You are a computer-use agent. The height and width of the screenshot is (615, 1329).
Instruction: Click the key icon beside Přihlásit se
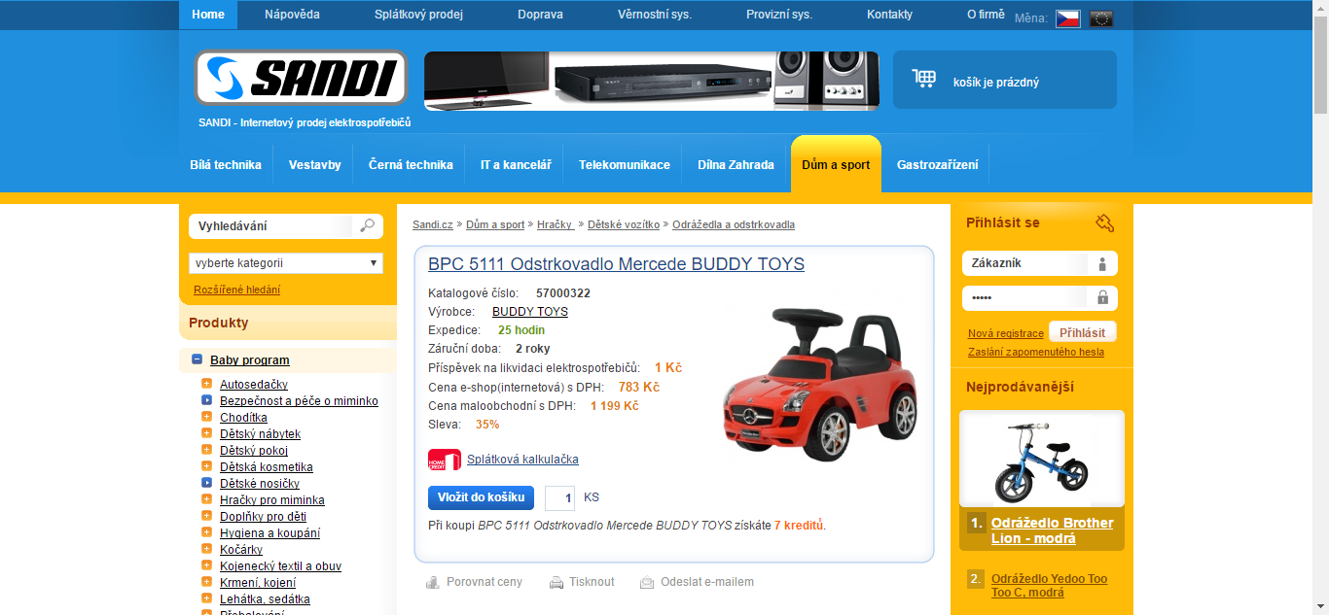tap(1104, 222)
